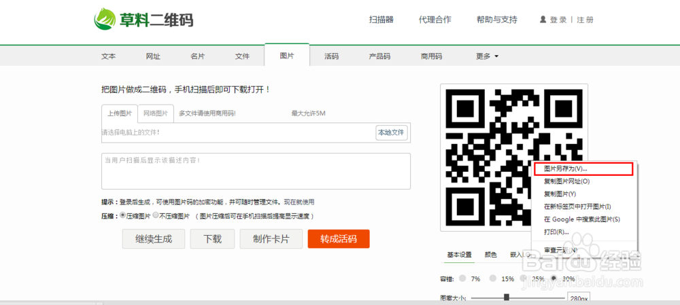Click the 现在就使用 link
Viewport: 680px width, 305px height.
click(x=299, y=202)
